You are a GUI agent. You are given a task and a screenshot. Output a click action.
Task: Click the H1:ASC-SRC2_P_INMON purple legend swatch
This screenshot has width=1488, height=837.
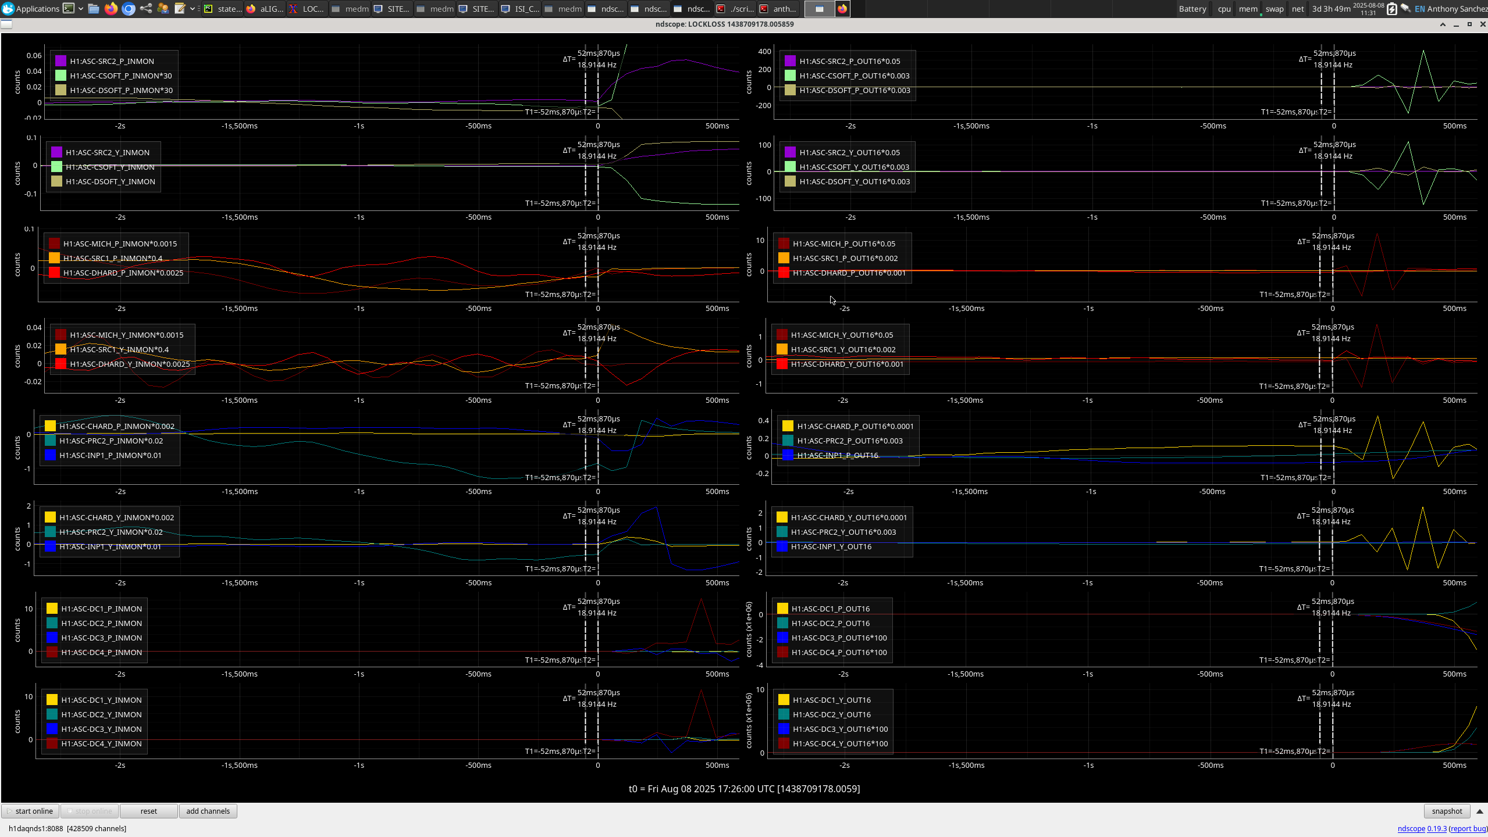click(60, 61)
